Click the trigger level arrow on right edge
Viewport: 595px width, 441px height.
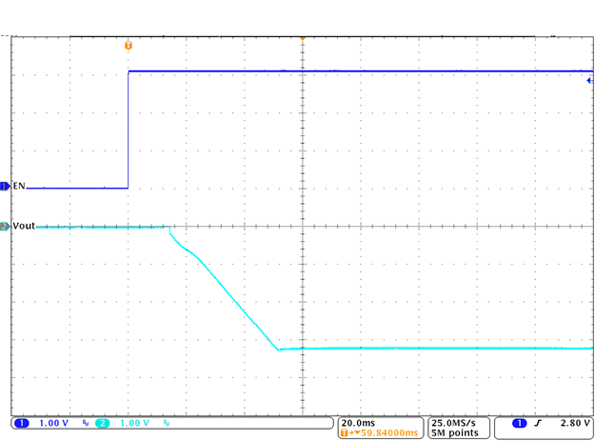click(x=589, y=81)
